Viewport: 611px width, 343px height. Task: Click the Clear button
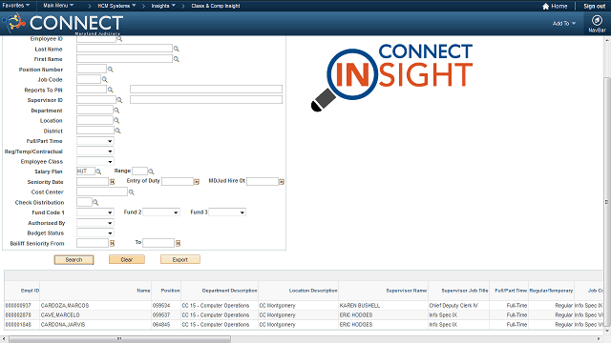127,259
